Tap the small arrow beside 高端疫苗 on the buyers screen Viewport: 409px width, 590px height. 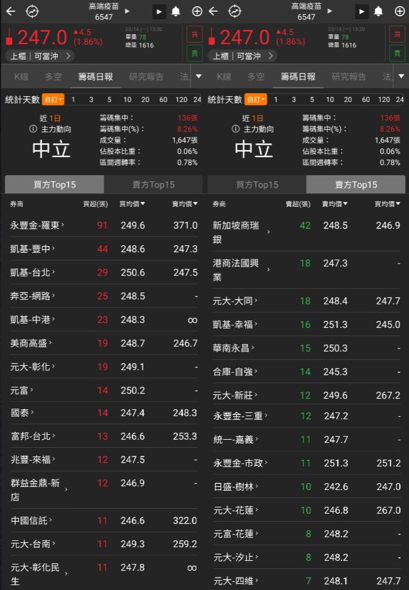[x=127, y=11]
